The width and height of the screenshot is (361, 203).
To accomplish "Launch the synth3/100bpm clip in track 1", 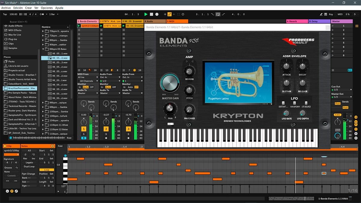I will pyautogui.click(x=79, y=26).
